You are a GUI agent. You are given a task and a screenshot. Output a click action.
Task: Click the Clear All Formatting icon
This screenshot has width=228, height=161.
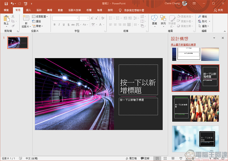[103, 18]
